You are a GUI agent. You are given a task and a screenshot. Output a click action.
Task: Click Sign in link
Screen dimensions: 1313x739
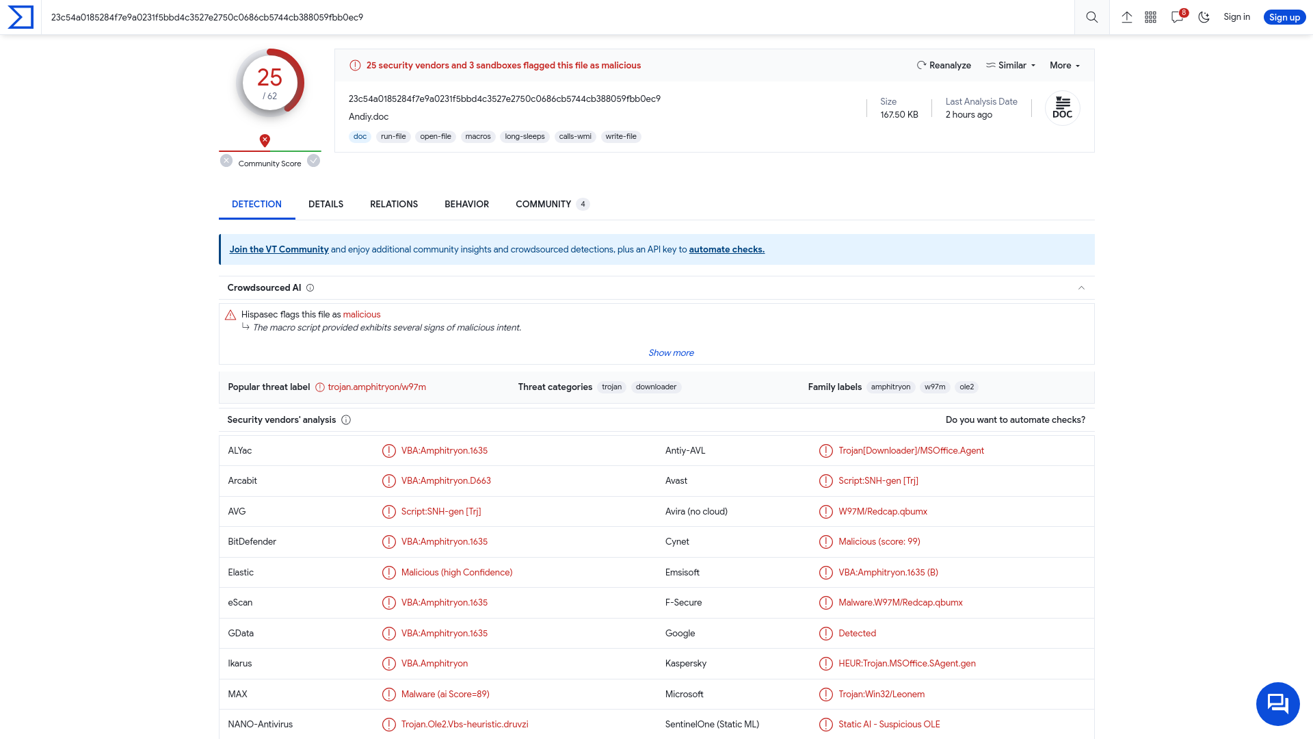pos(1236,17)
